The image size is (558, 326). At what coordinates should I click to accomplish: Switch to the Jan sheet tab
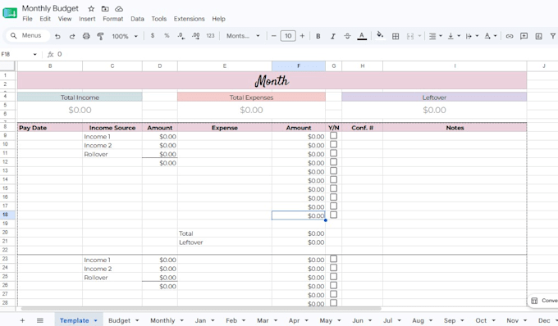coord(200,320)
